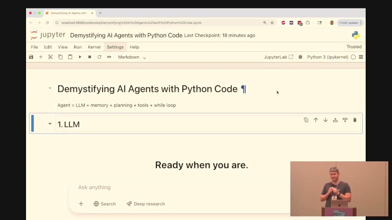Paste cell from clipboard icon
Screen dimensions: 392x220
pos(70,57)
